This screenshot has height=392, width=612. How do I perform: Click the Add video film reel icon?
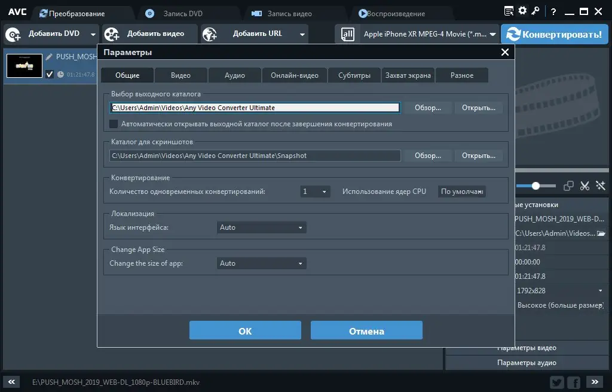pos(112,34)
